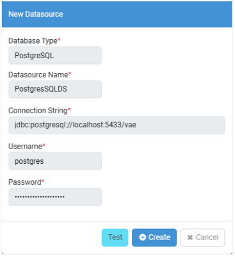235x256 pixels.
Task: Test the datasource connection
Action: (115, 237)
